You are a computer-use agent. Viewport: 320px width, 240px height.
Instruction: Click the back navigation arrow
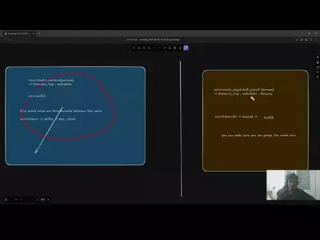point(4,40)
